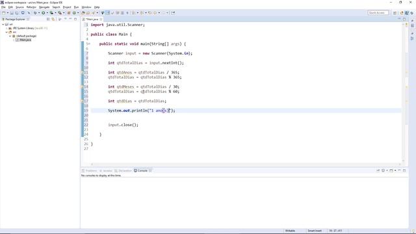
Task: Collapse the project root tree node
Action: [3, 24]
